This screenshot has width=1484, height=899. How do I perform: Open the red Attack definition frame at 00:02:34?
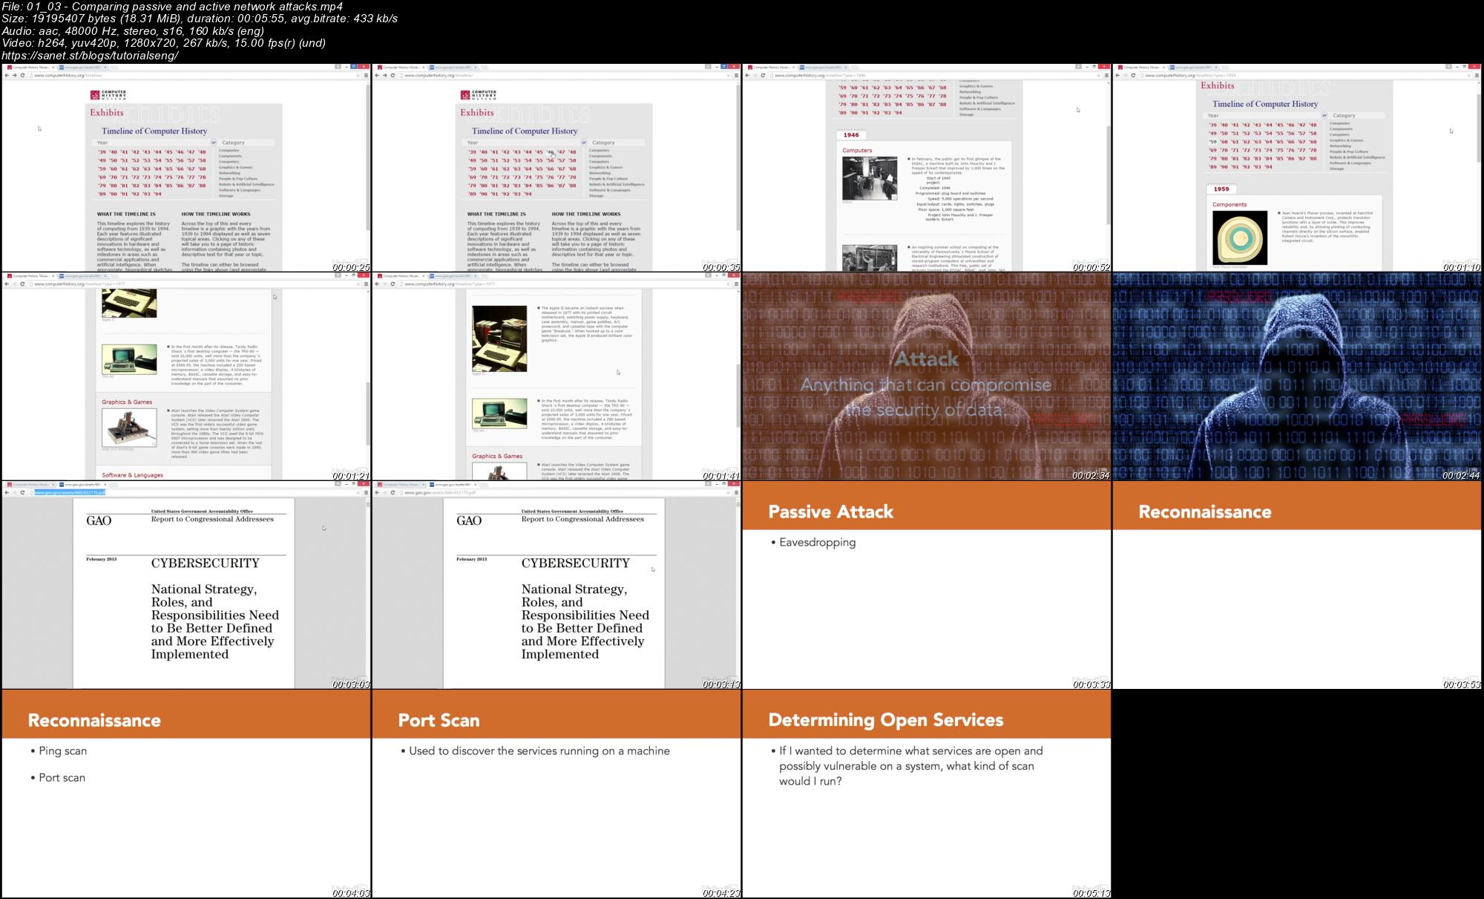point(926,376)
